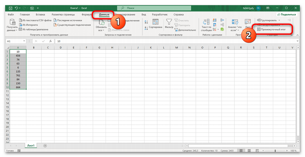The height and width of the screenshot is (157, 305).
Task: Click Текст по столбцам
Action: coord(206,25)
